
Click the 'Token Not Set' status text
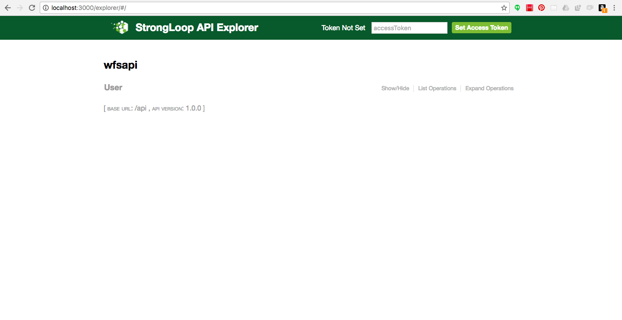[343, 28]
